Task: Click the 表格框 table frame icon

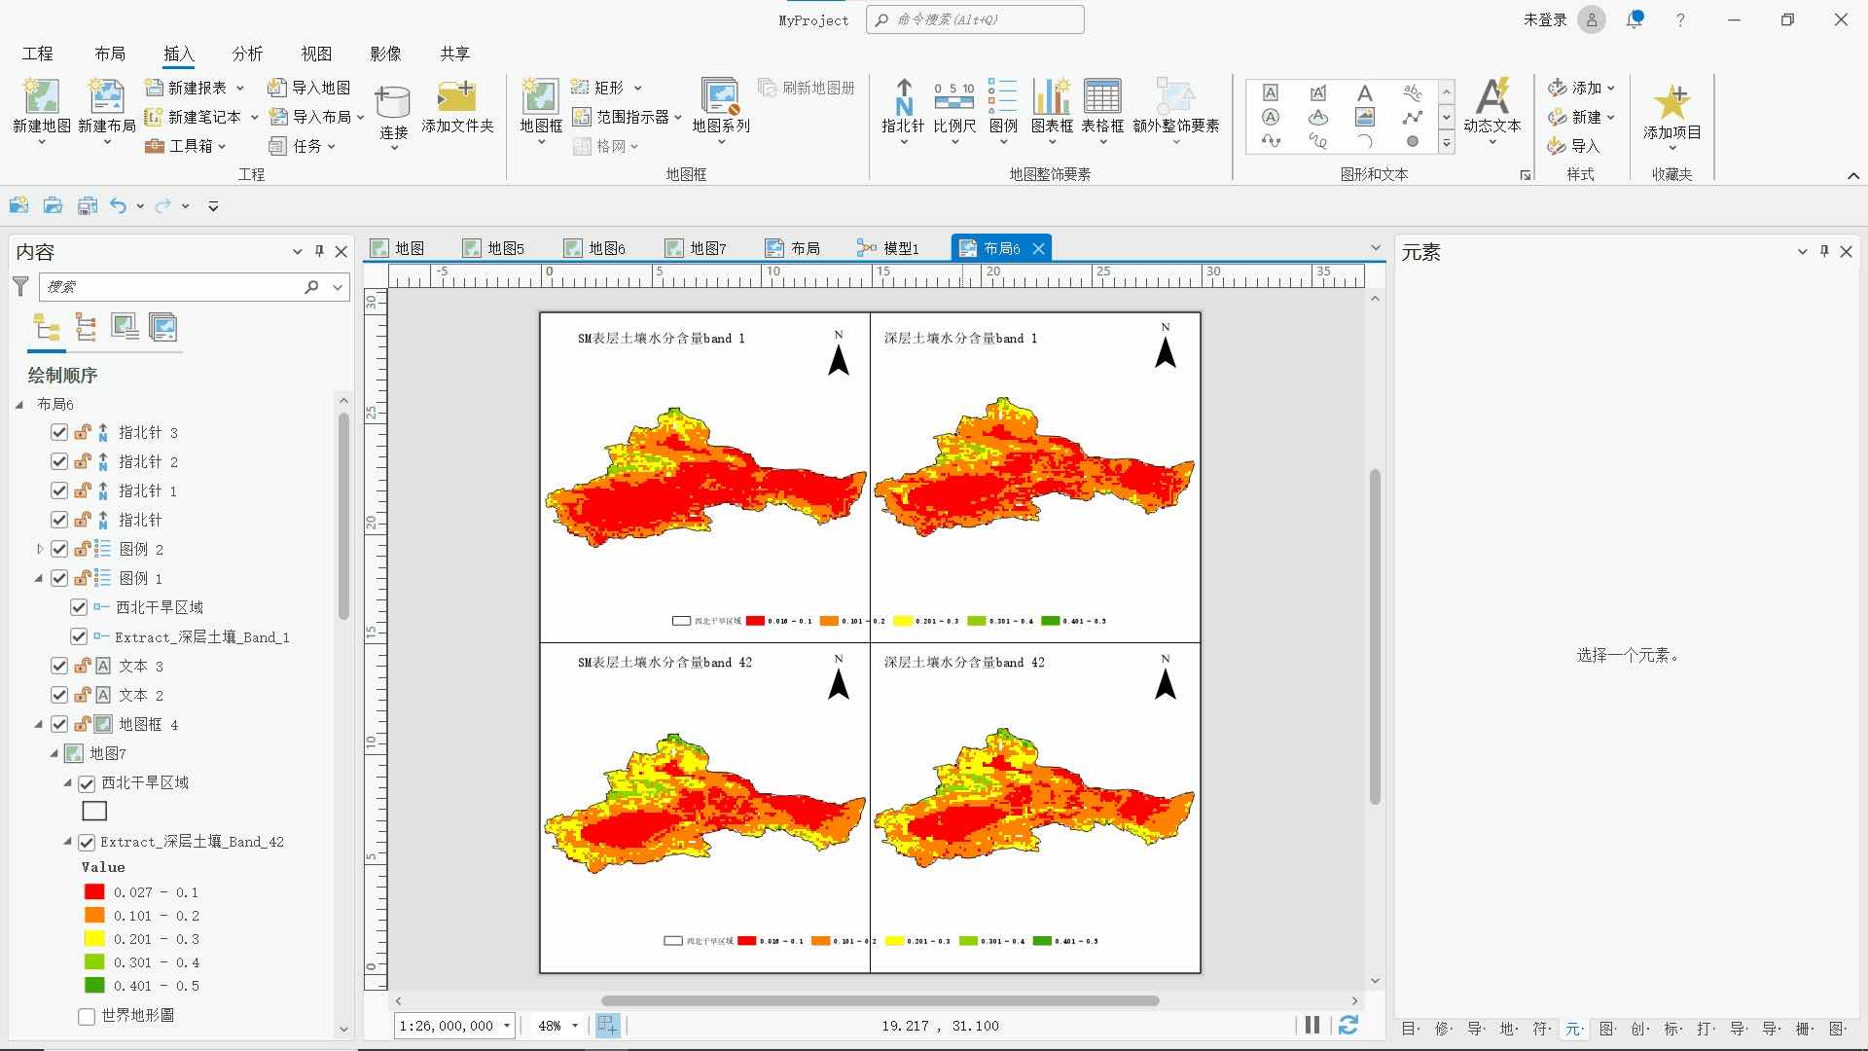Action: point(1101,97)
